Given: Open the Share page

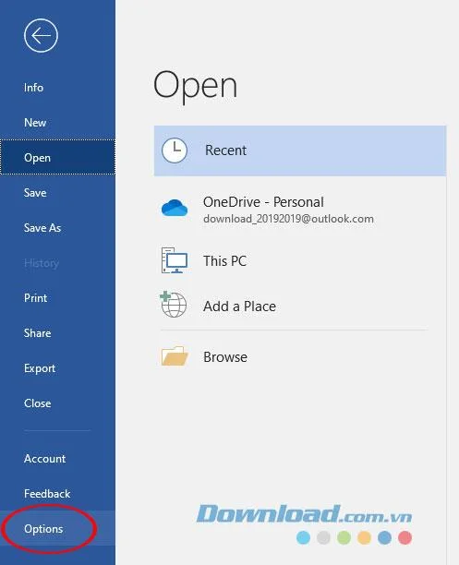Looking at the screenshot, I should point(57,333).
